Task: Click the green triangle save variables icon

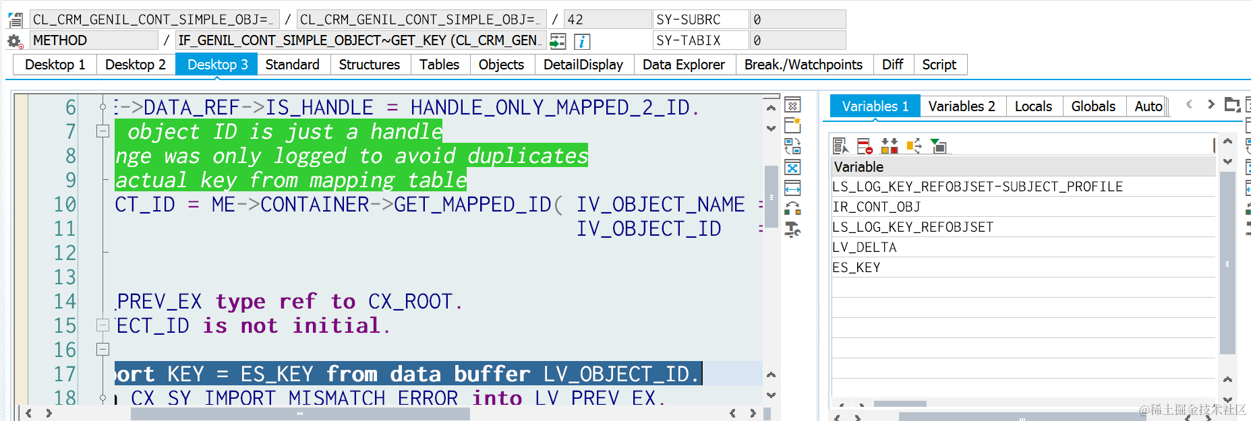Action: coord(938,145)
